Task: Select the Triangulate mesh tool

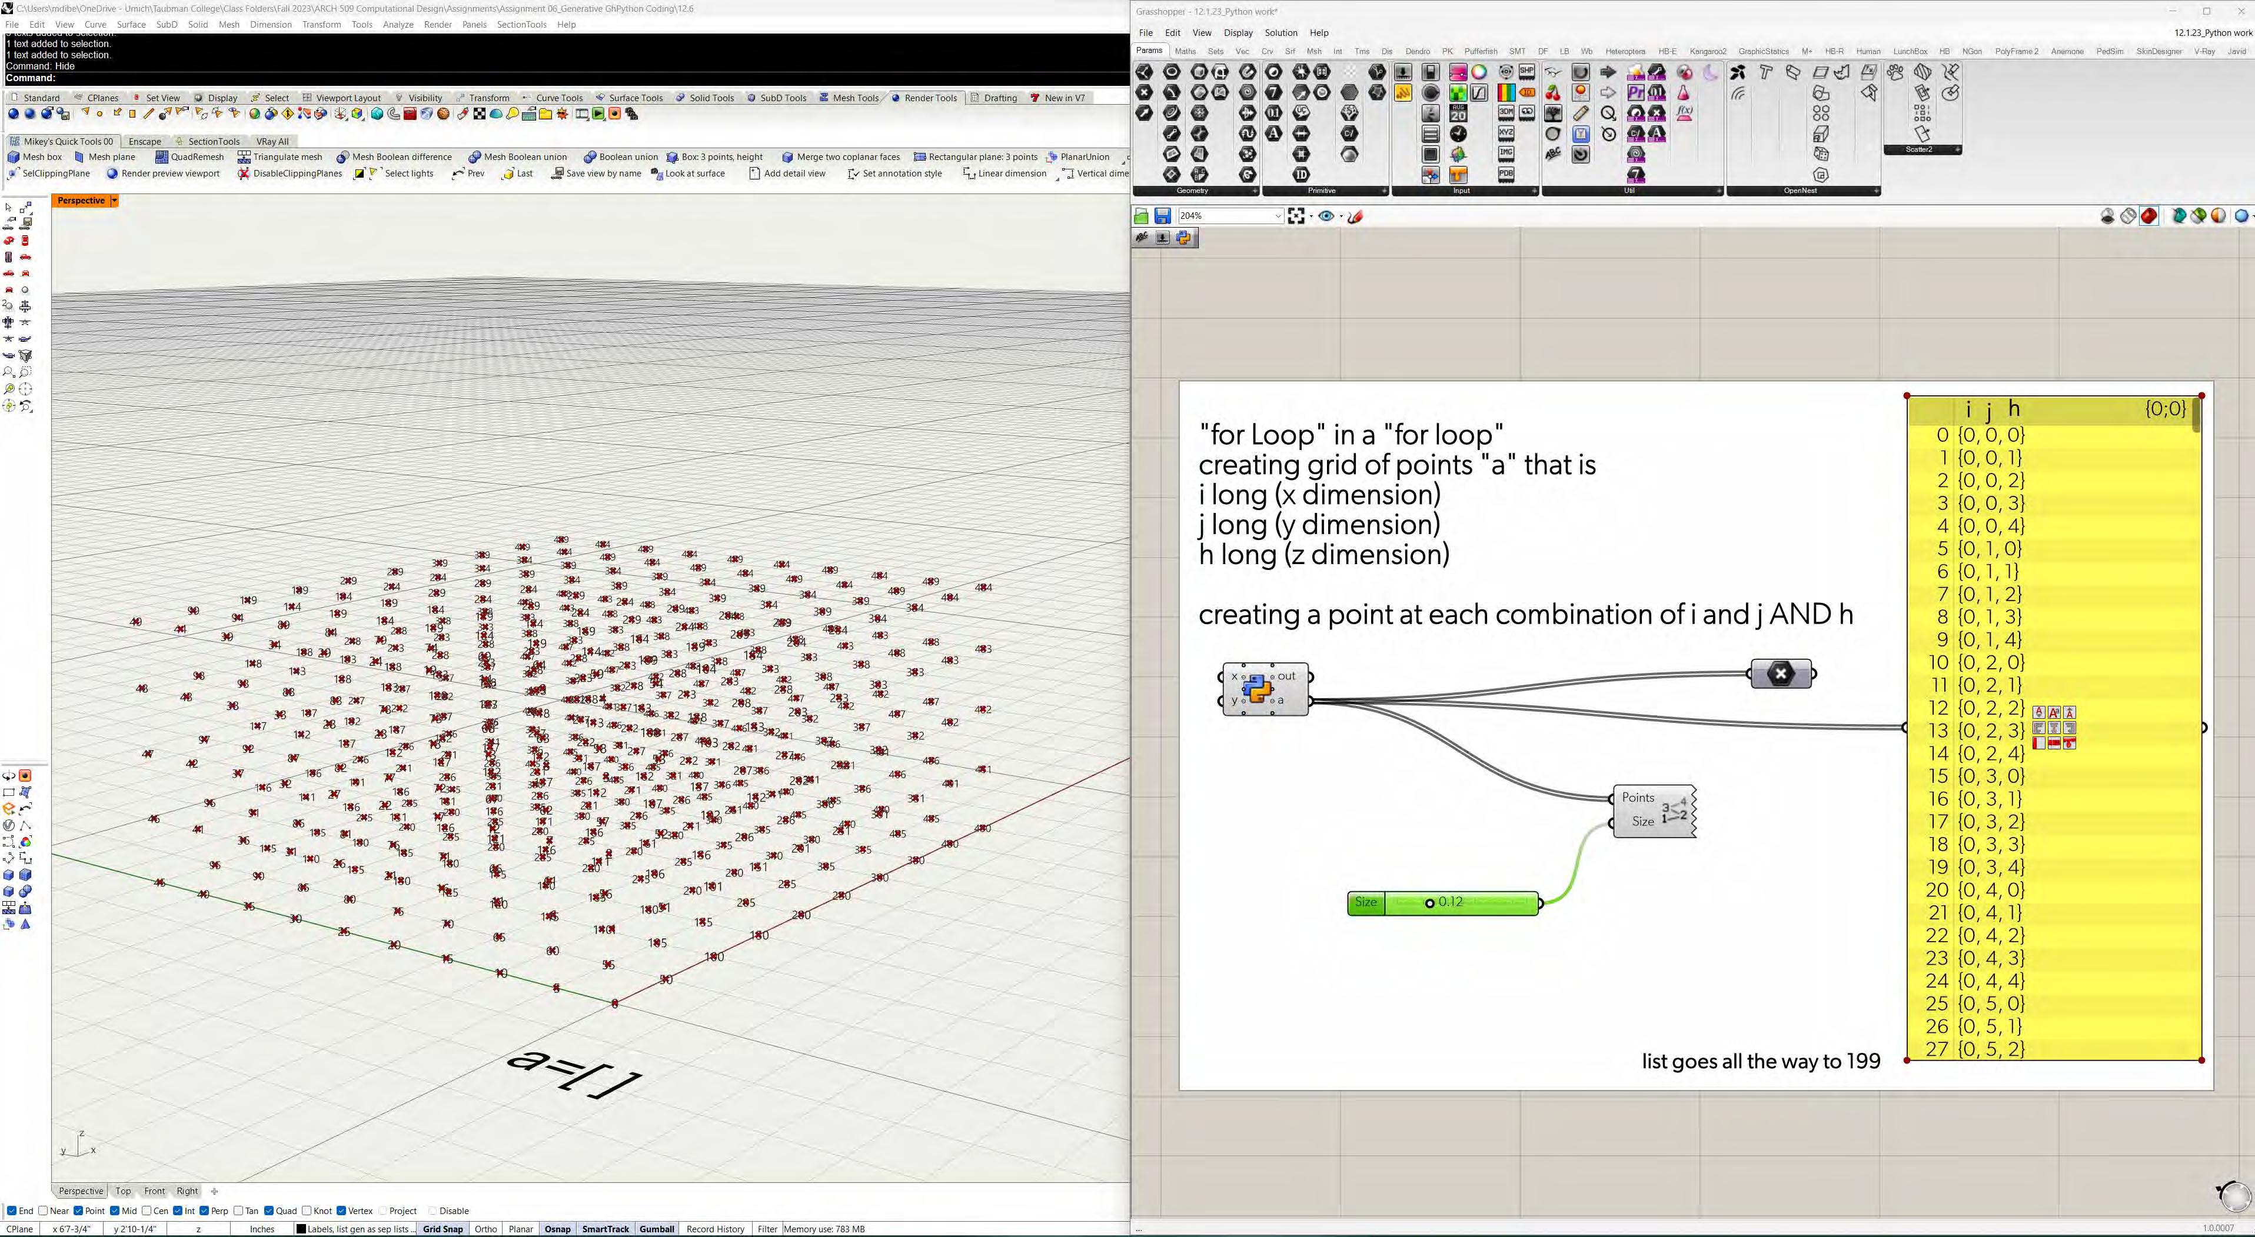Action: click(280, 156)
